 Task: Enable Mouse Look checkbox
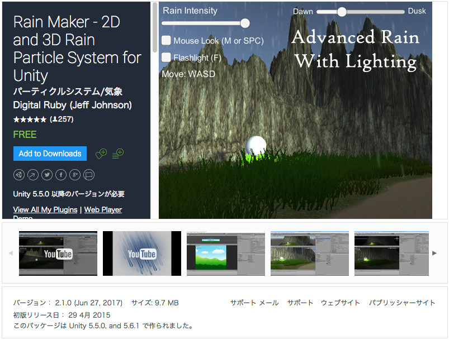[166, 40]
